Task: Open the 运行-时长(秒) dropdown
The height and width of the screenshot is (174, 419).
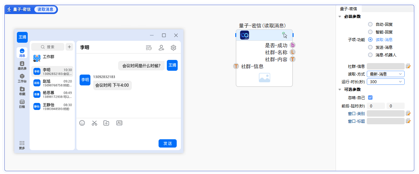Action: click(386, 82)
